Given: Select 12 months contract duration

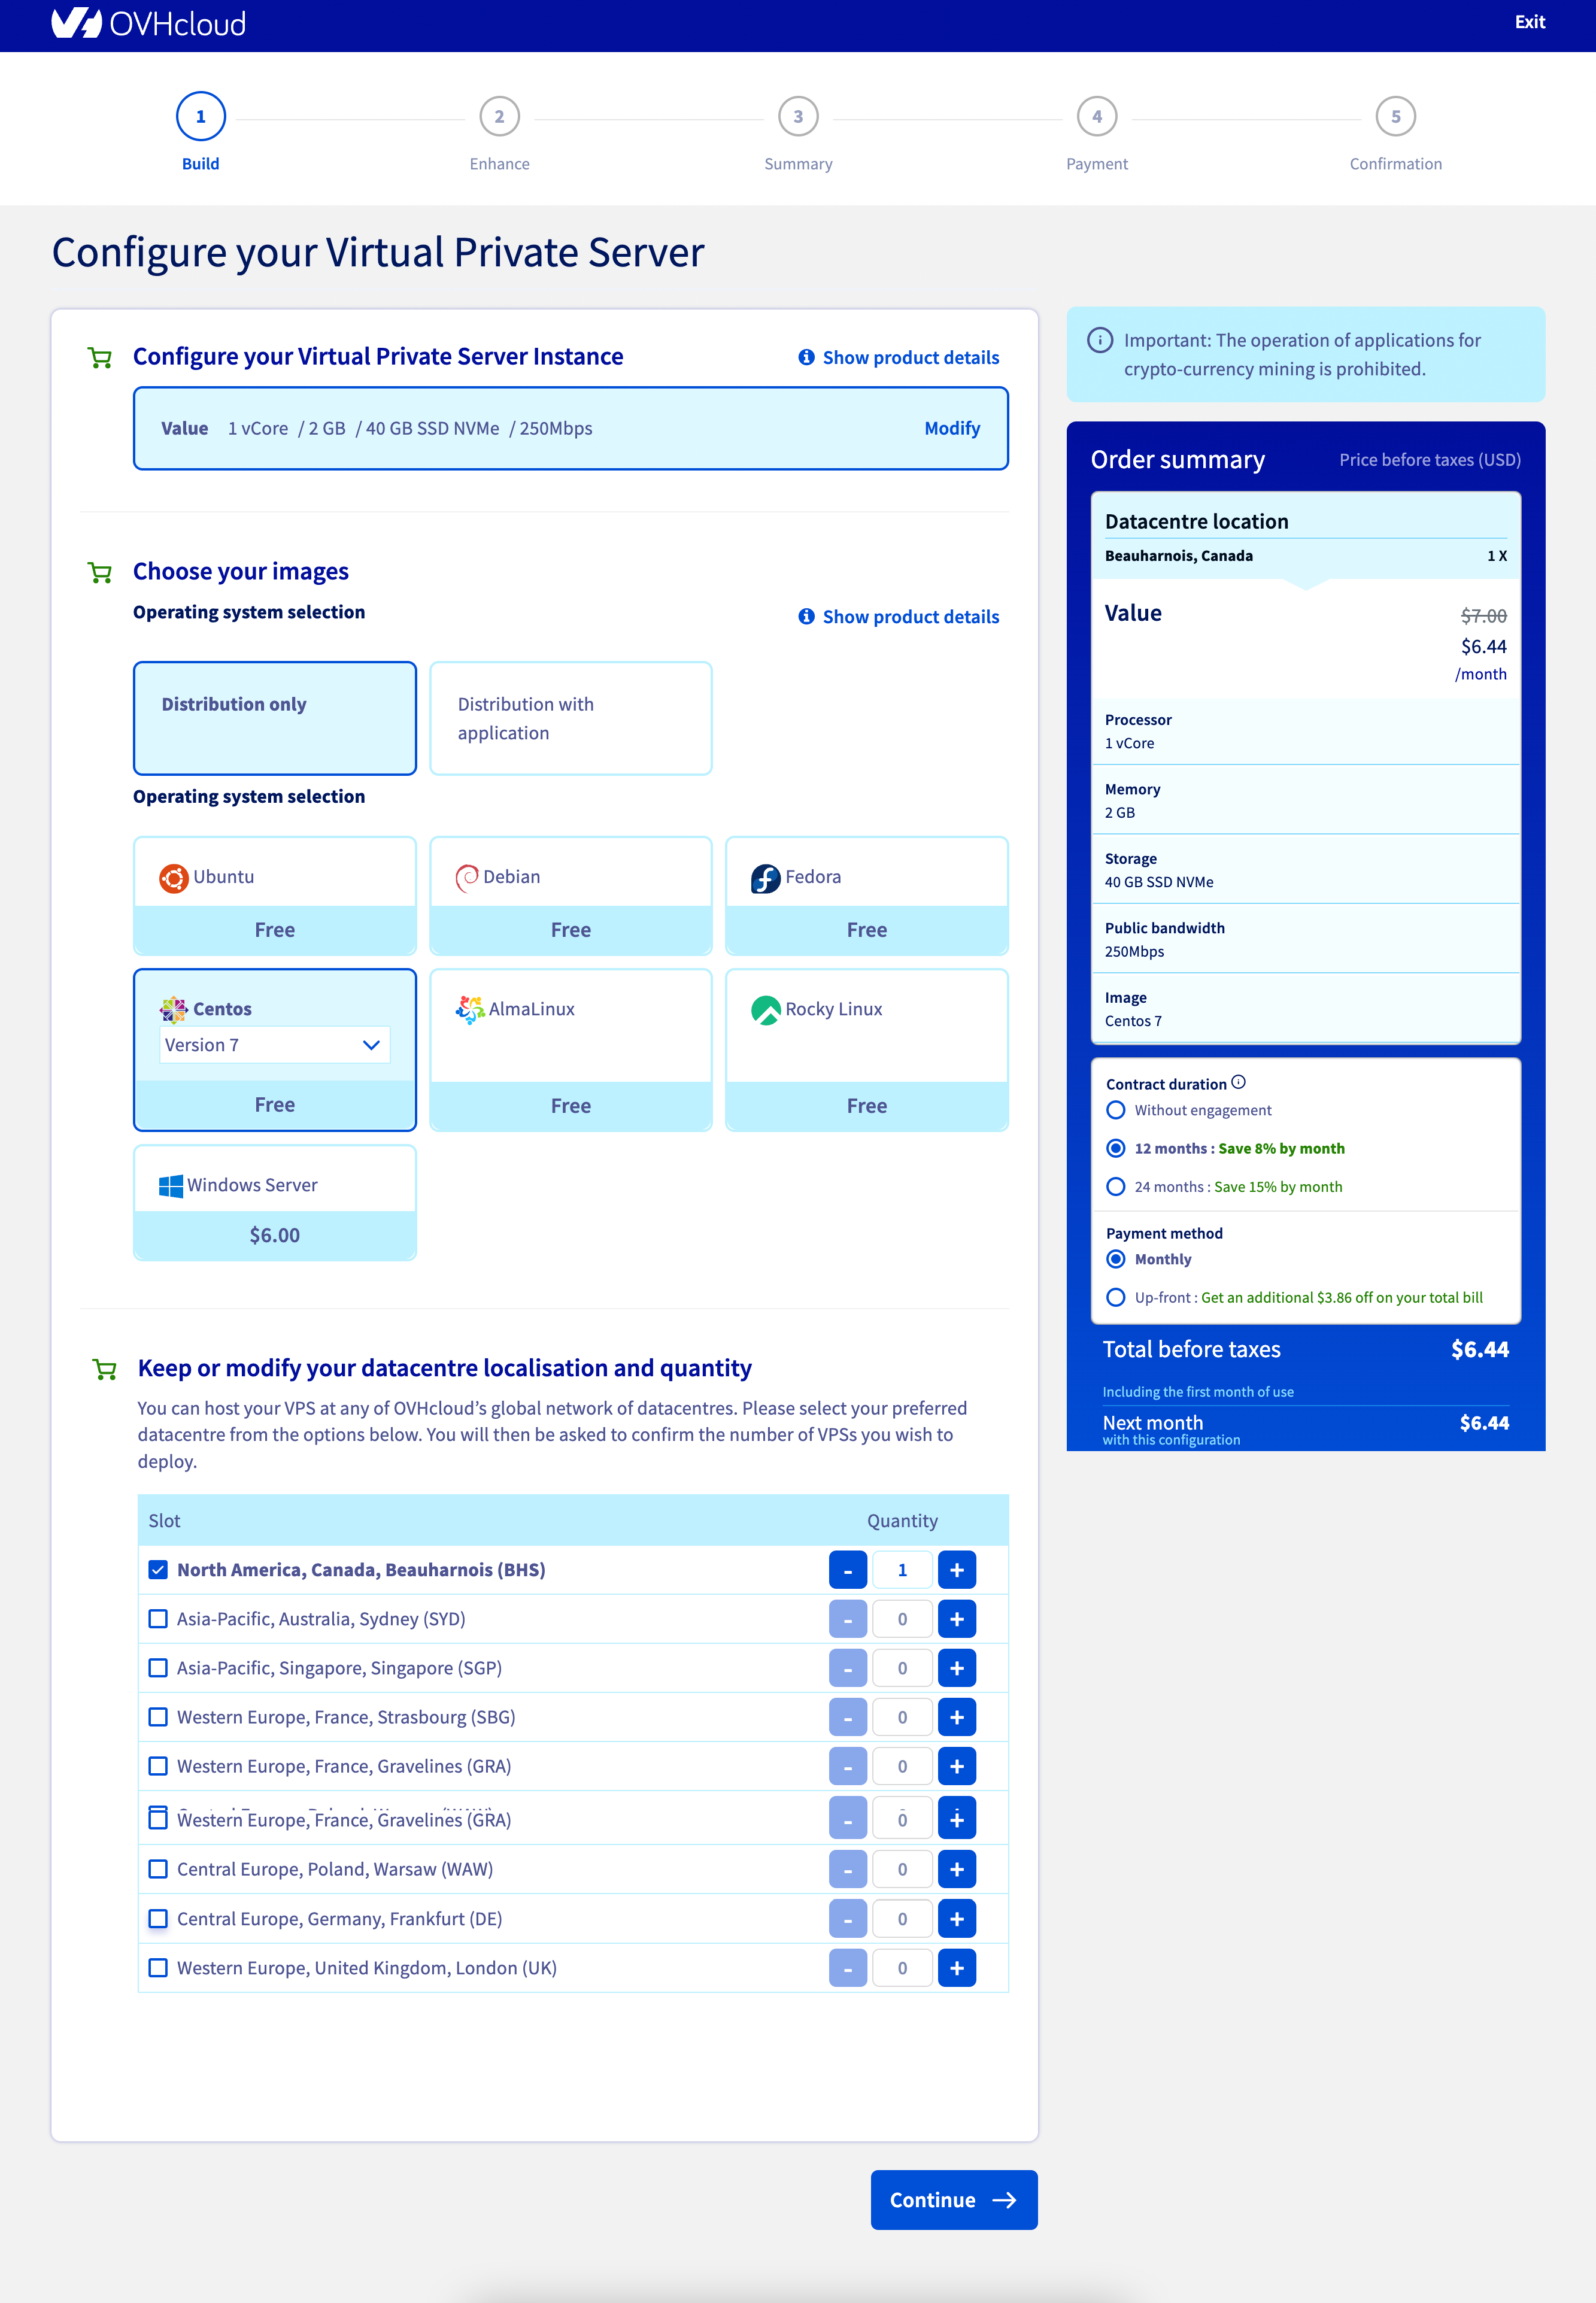Looking at the screenshot, I should [1116, 1148].
